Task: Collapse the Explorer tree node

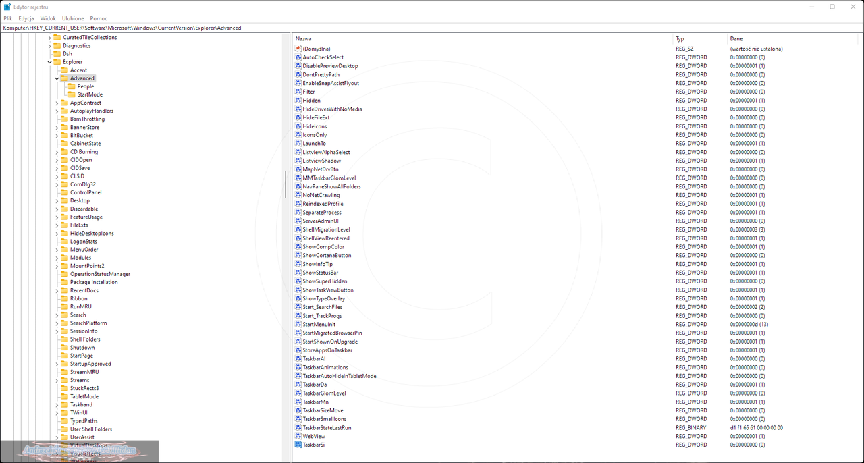Action: pos(50,62)
